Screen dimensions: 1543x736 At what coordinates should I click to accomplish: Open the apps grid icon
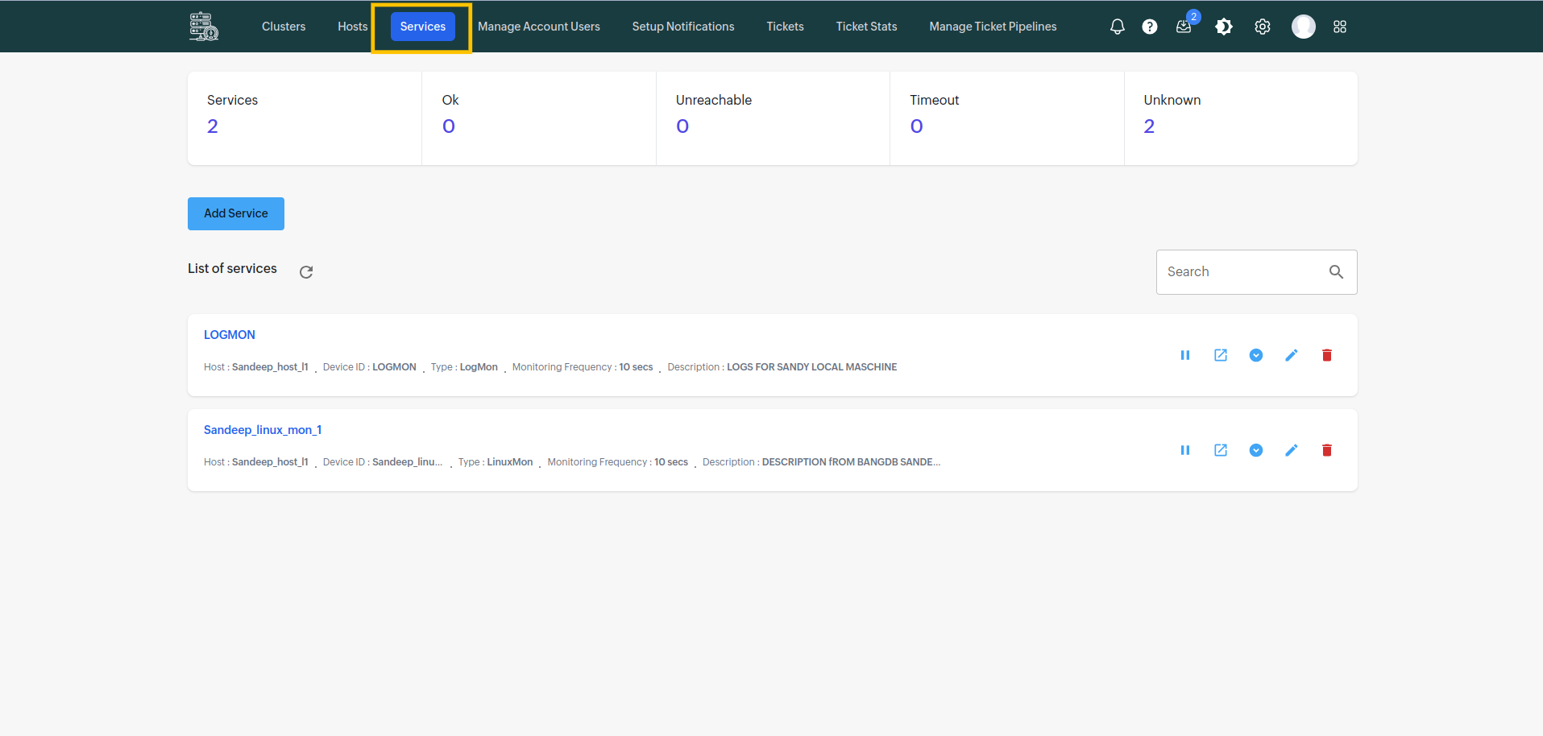[x=1340, y=27]
